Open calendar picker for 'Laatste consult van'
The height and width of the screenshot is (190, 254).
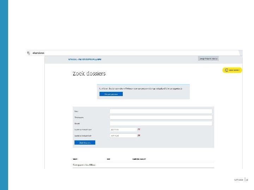[139, 129]
